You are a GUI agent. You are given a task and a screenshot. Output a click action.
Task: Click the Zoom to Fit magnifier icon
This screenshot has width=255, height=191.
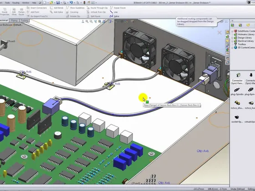pos(87,21)
